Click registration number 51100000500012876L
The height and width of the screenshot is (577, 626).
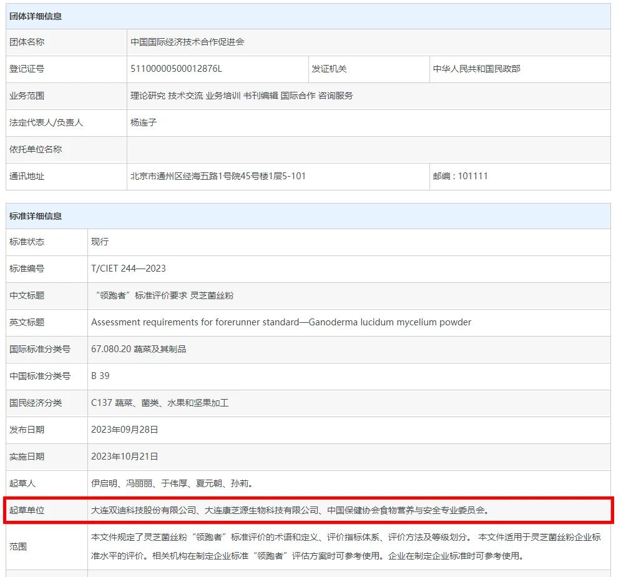click(176, 69)
